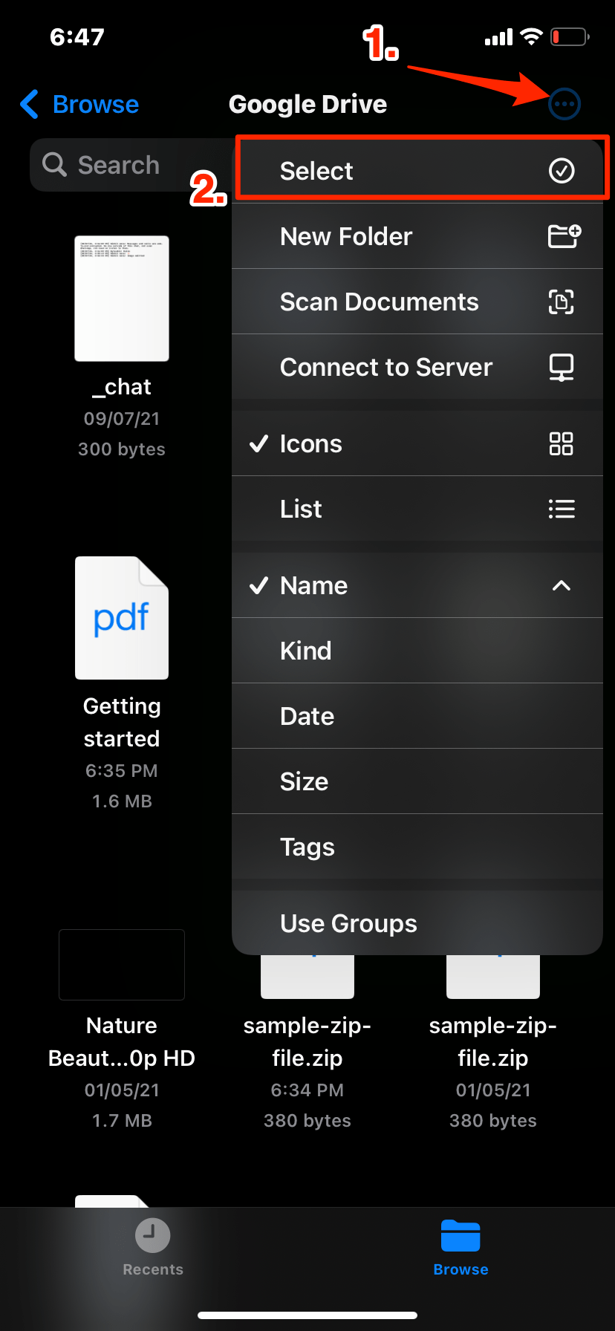The image size is (615, 1331).
Task: Tap the Search field
Action: 132,165
